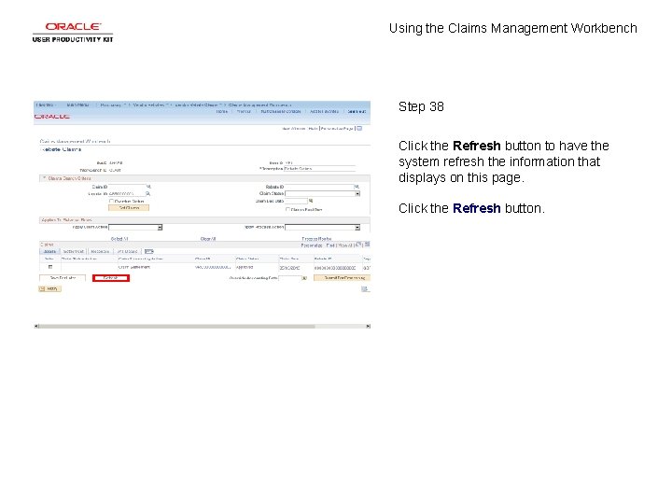This screenshot has height=504, width=672.
Task: Click the Personalize Page link
Action: point(337,129)
